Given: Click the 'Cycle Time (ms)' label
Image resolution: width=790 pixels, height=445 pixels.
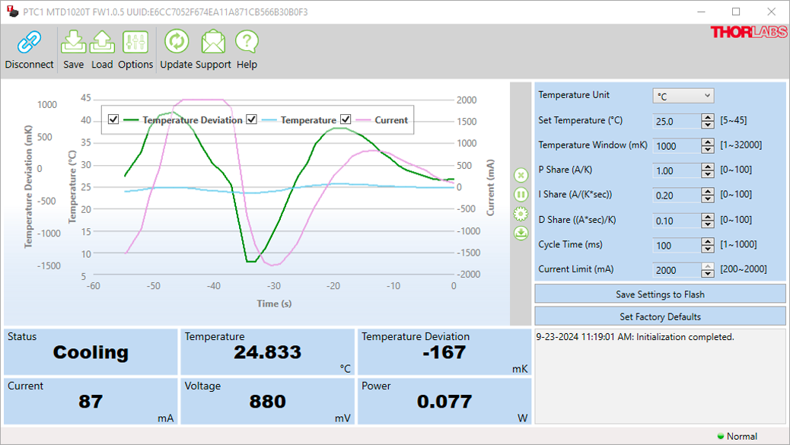Looking at the screenshot, I should (x=570, y=244).
